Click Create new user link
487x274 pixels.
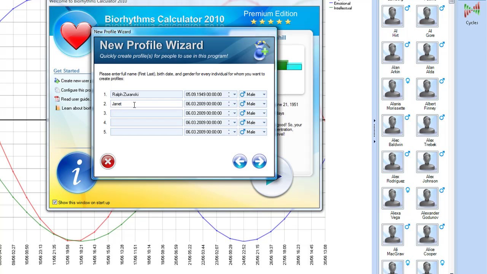point(76,81)
